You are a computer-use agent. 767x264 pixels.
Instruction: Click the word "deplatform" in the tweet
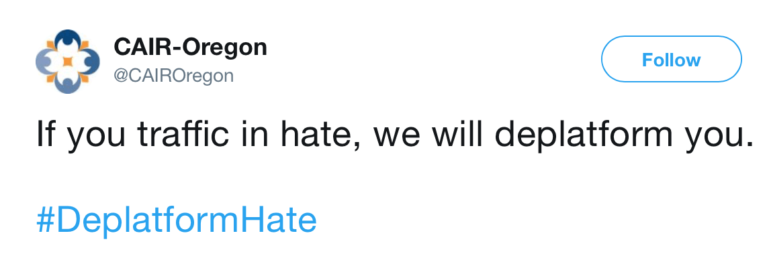click(571, 135)
